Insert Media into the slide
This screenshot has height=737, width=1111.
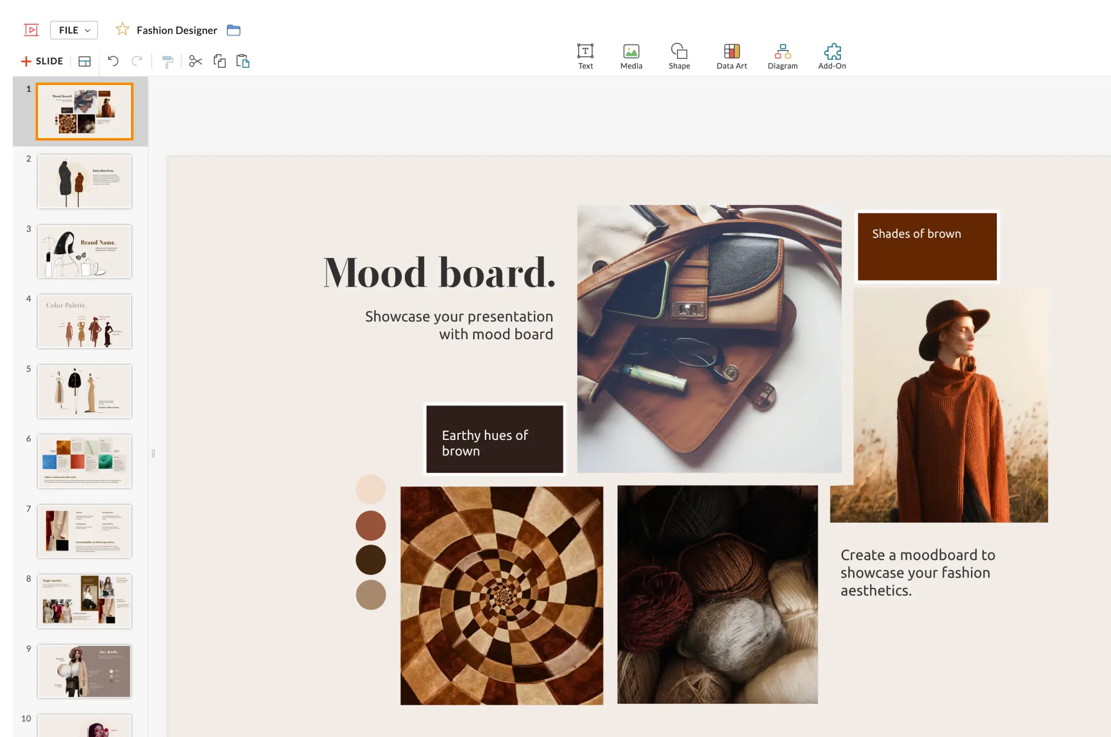631,56
